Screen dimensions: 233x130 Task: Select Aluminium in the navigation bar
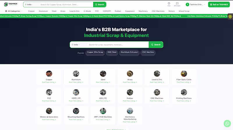(x=43, y=11)
